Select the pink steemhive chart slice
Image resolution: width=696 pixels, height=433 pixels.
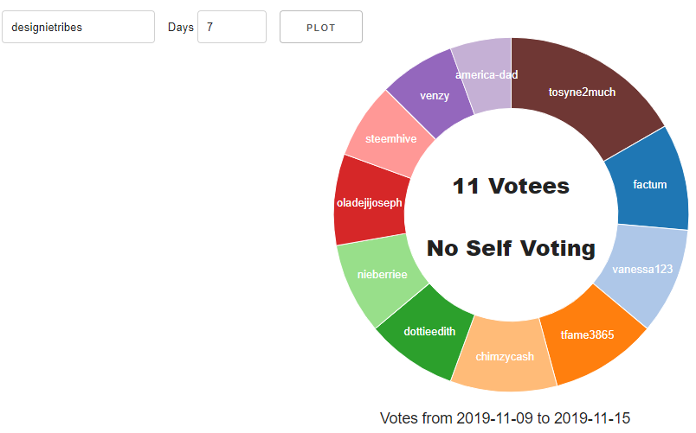point(389,137)
